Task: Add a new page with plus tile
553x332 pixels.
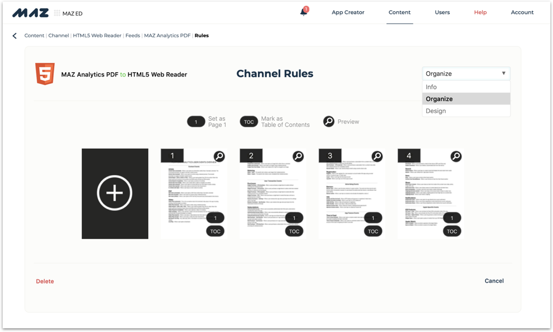Action: [115, 194]
